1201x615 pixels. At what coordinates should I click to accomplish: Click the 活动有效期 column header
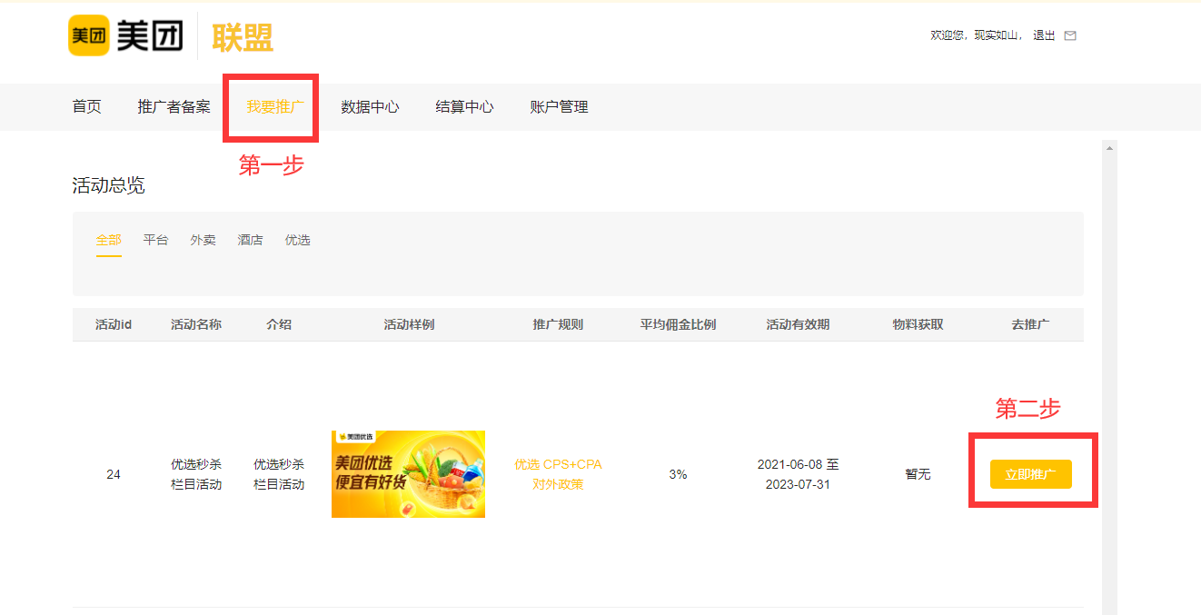[798, 324]
